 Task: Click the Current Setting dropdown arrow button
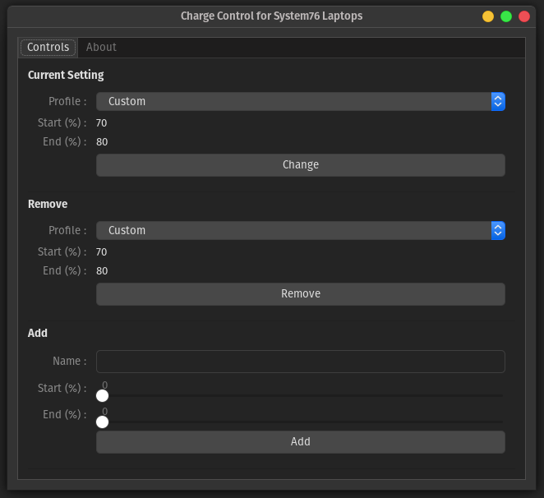click(498, 102)
